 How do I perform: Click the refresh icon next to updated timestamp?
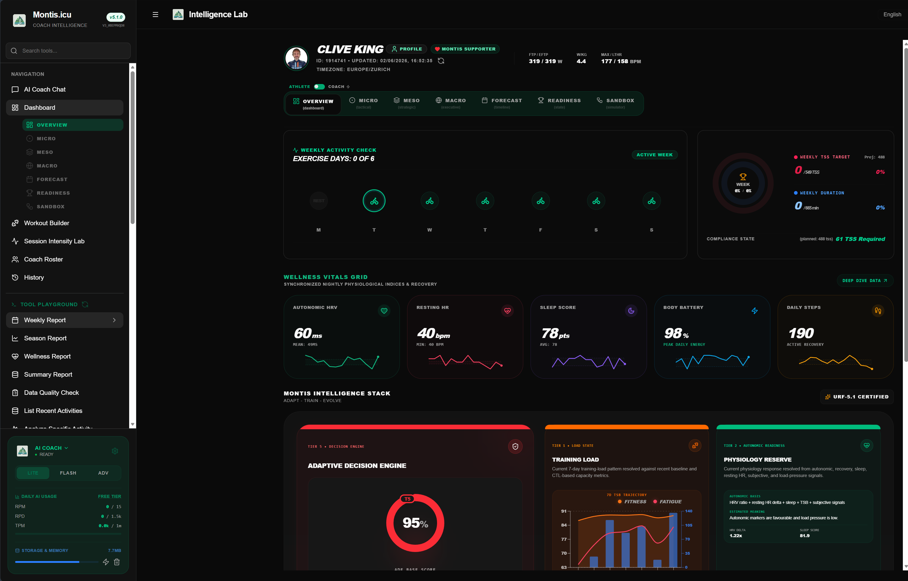coord(441,61)
